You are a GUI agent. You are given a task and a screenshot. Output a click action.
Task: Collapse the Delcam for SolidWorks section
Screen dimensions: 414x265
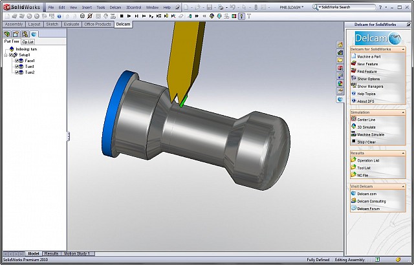pos(403,49)
